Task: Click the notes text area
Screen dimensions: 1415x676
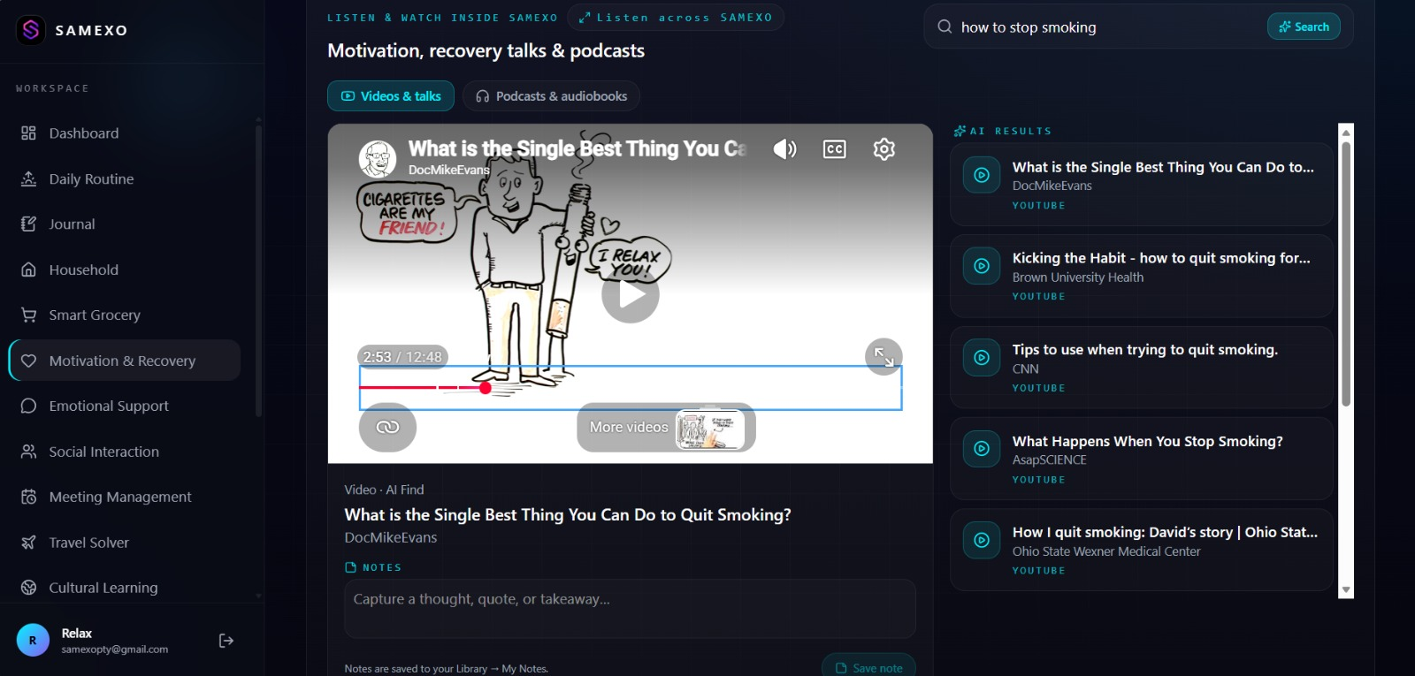Action: pos(630,609)
